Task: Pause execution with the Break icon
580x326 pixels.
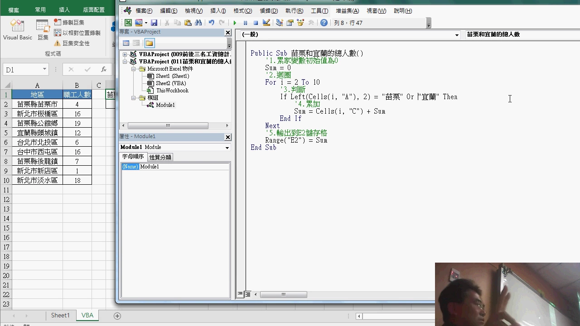Action: (x=245, y=23)
